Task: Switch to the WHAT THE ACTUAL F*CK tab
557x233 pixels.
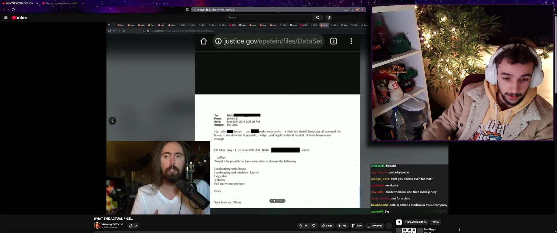Action: click(x=20, y=3)
